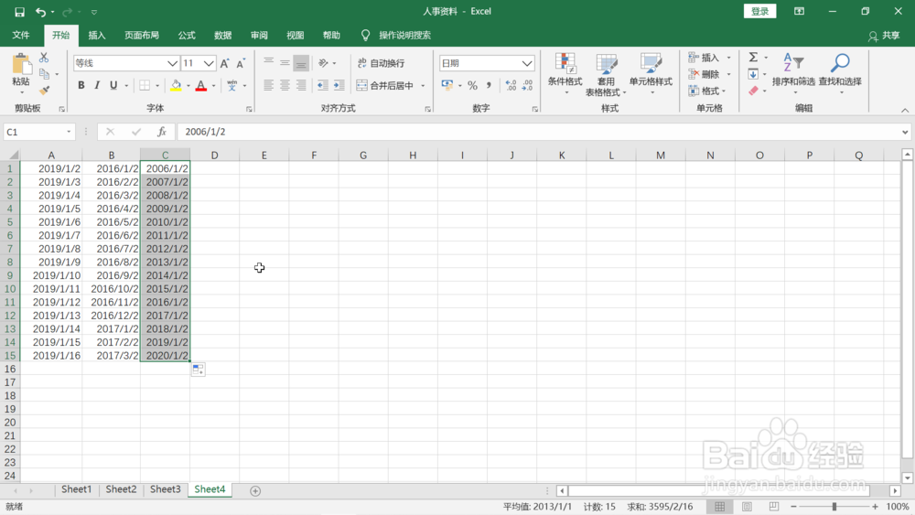
Task: Apply the yellow fill color
Action: click(x=176, y=86)
